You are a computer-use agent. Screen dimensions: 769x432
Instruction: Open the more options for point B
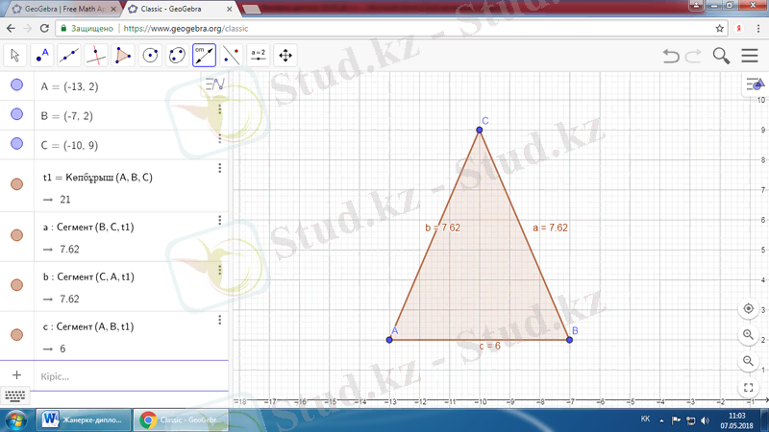tap(220, 109)
